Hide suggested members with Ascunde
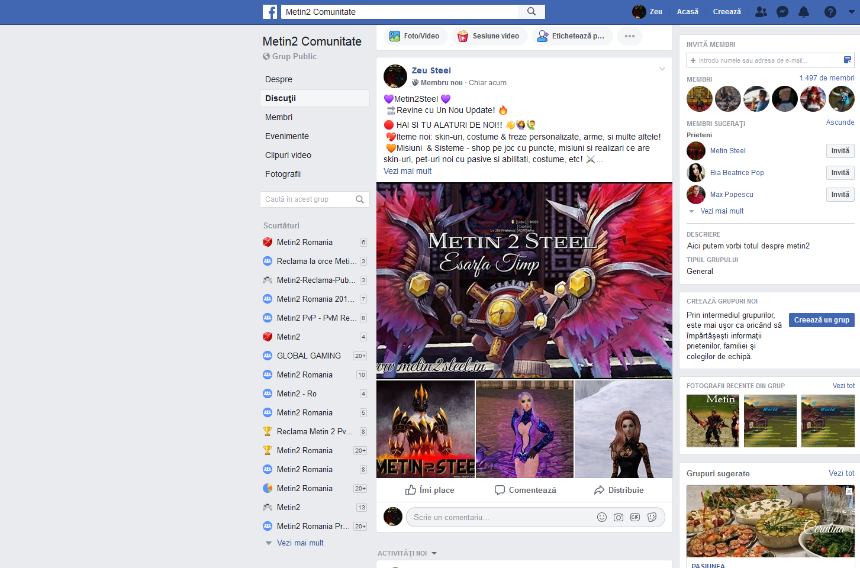This screenshot has height=568, width=860. (x=840, y=122)
